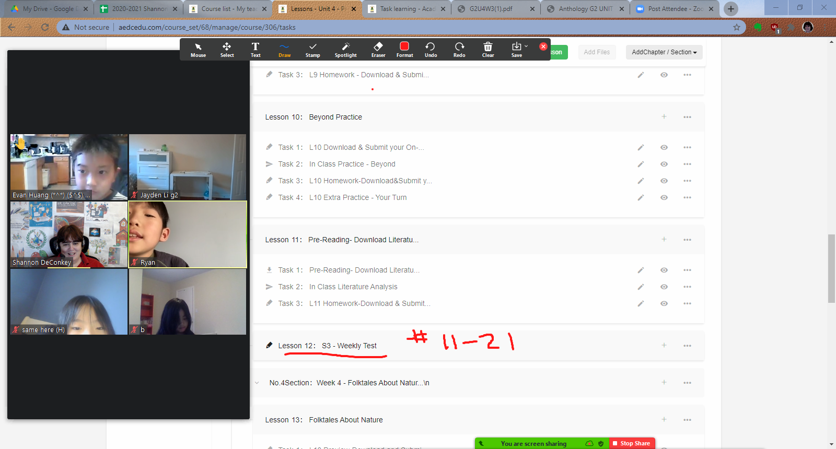
Task: Stop the screen share
Action: 632,443
